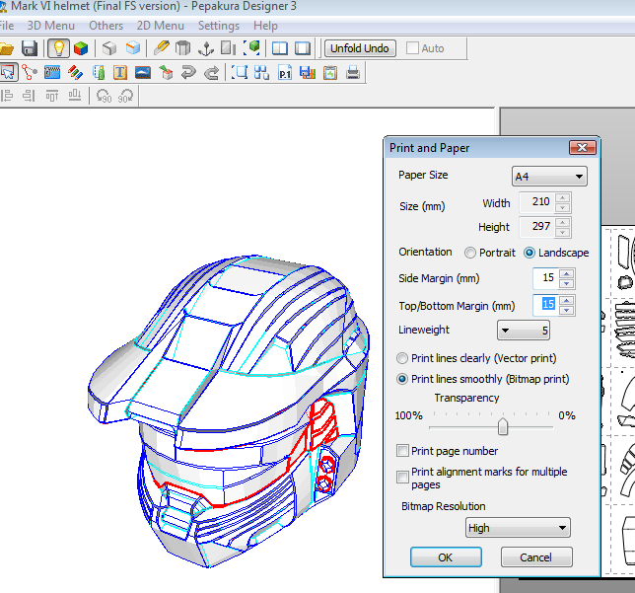Toggle the light bulb lighting icon

[59, 48]
